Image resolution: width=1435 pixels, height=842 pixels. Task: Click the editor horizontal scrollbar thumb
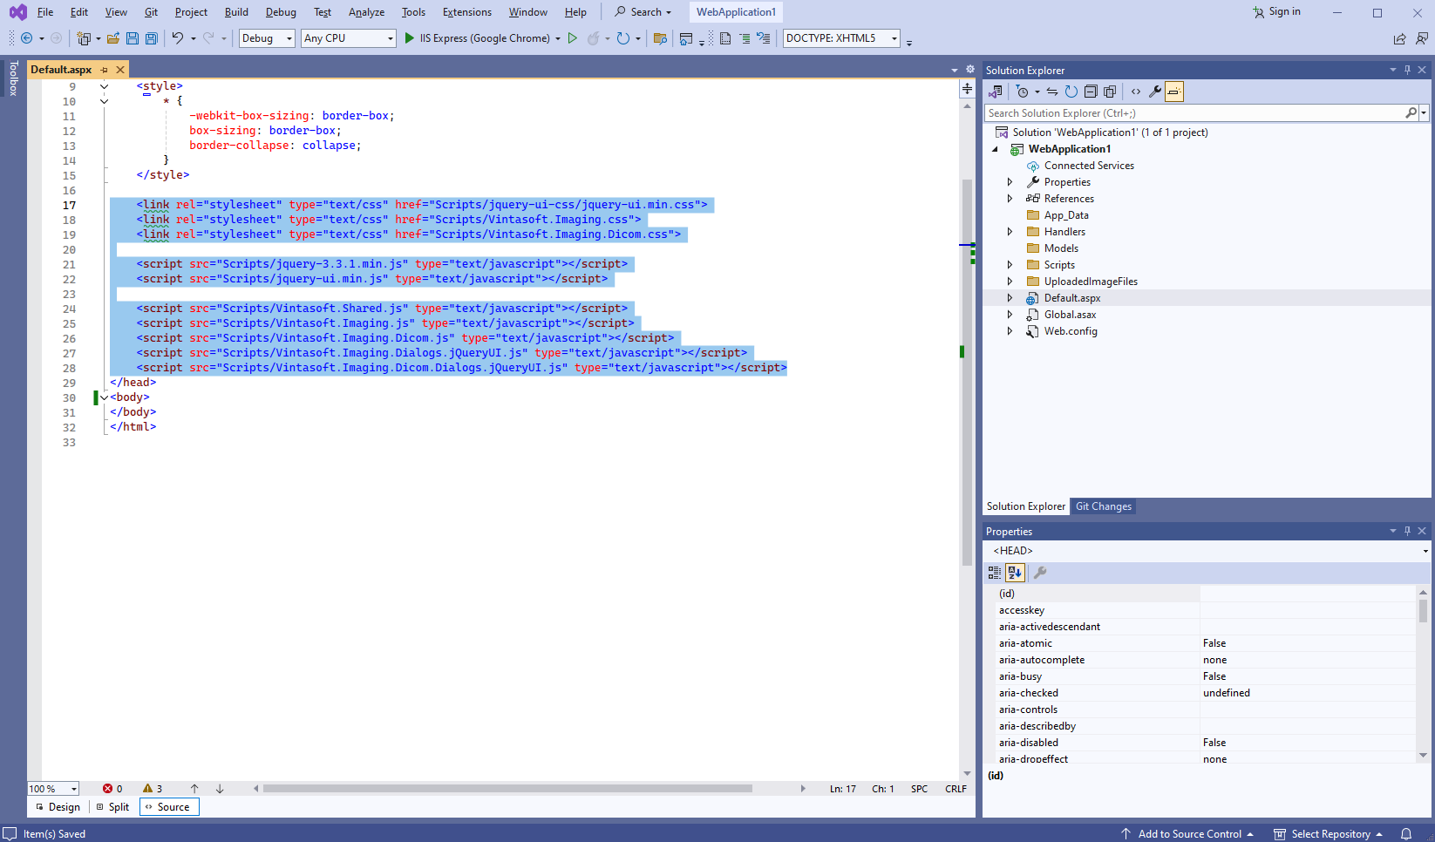tap(507, 789)
